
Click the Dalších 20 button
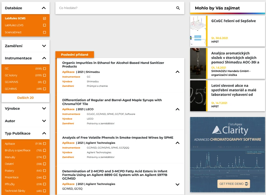coord(25,98)
